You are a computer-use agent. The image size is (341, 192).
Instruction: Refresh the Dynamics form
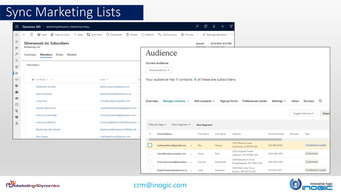click(148, 35)
